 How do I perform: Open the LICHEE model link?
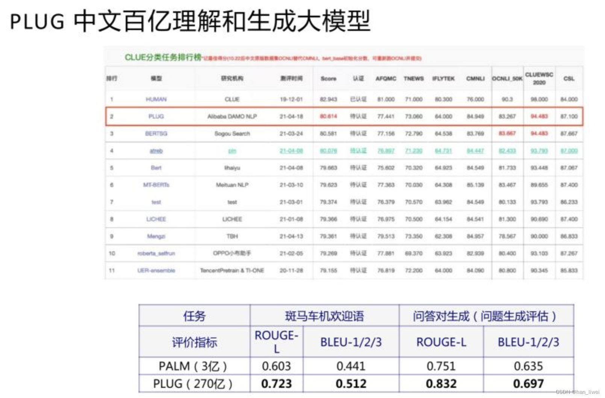[156, 219]
